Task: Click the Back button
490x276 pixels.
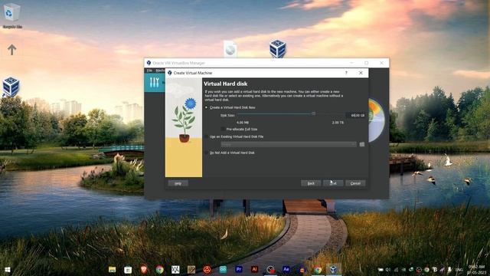Action: [311, 183]
